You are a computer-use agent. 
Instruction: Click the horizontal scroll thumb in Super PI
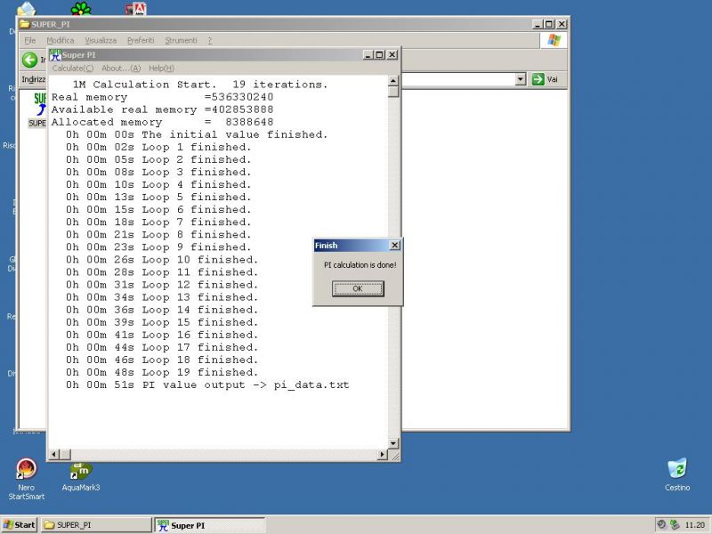tap(65, 454)
